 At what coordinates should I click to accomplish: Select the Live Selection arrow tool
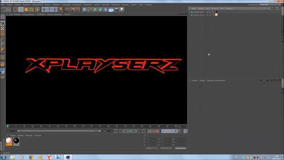(x=16, y=9)
